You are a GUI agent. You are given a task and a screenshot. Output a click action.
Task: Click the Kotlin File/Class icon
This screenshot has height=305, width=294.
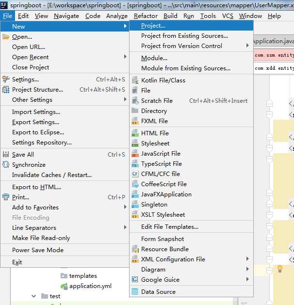[135, 80]
